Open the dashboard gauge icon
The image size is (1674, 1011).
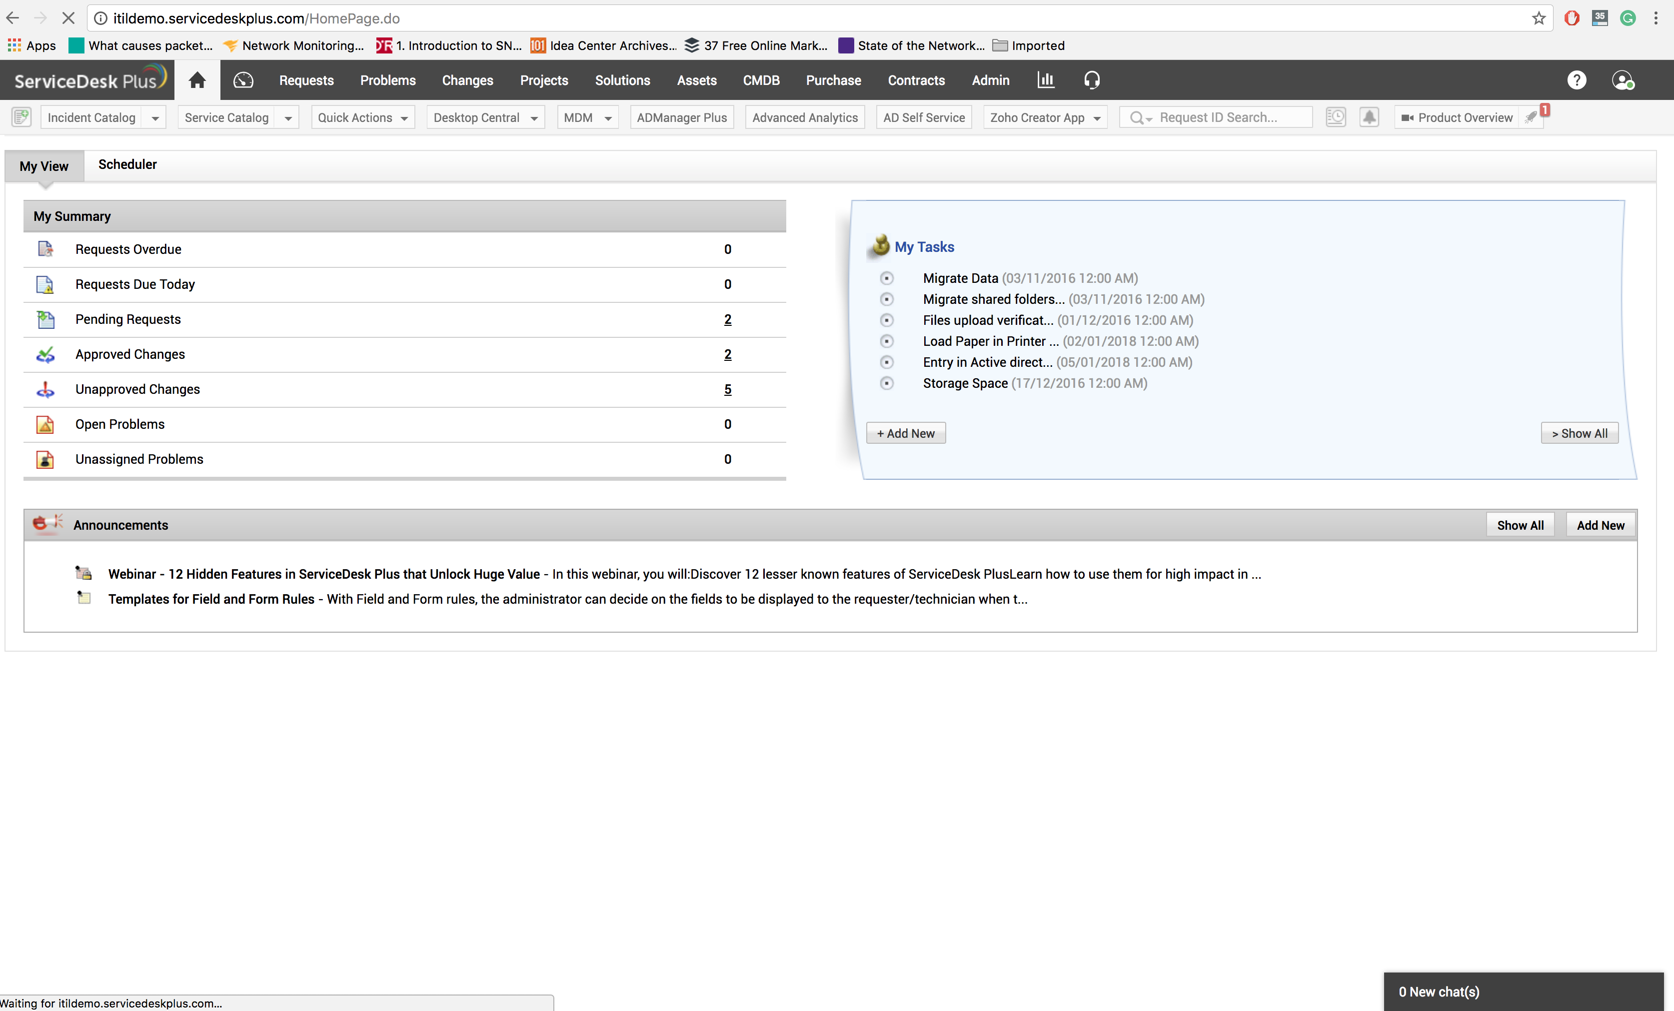pos(243,80)
